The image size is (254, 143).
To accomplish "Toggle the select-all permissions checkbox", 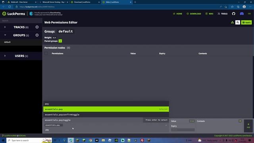I will point(46,54).
